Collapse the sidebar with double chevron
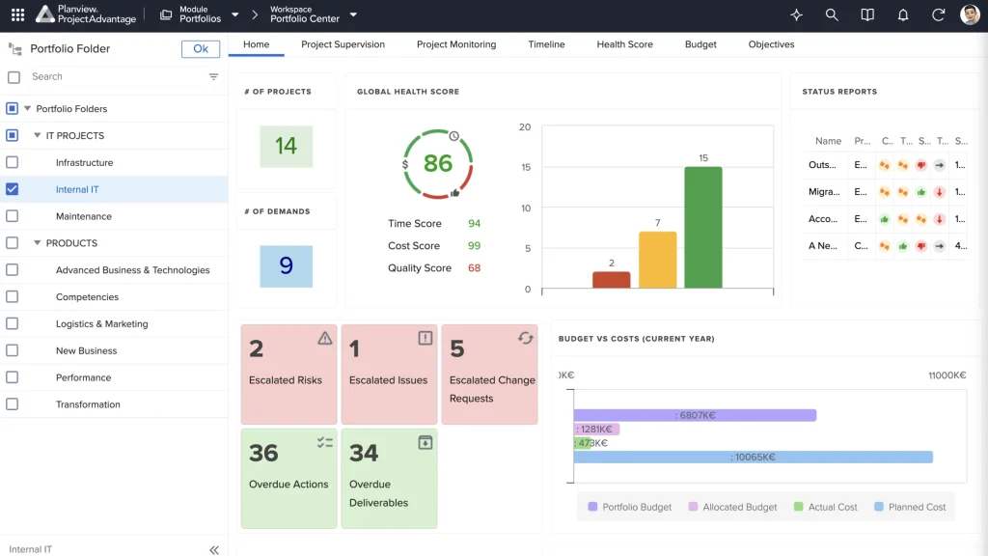988x556 pixels. point(214,549)
